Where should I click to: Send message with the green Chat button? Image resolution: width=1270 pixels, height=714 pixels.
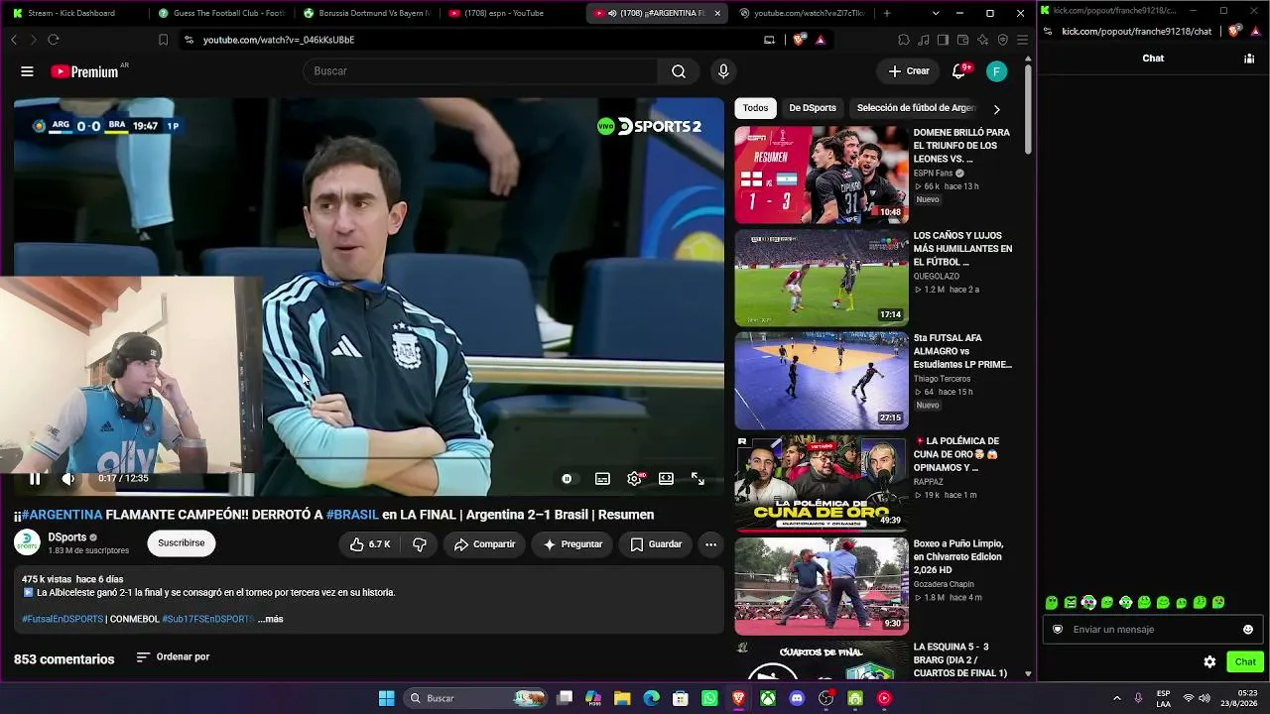pyautogui.click(x=1245, y=662)
